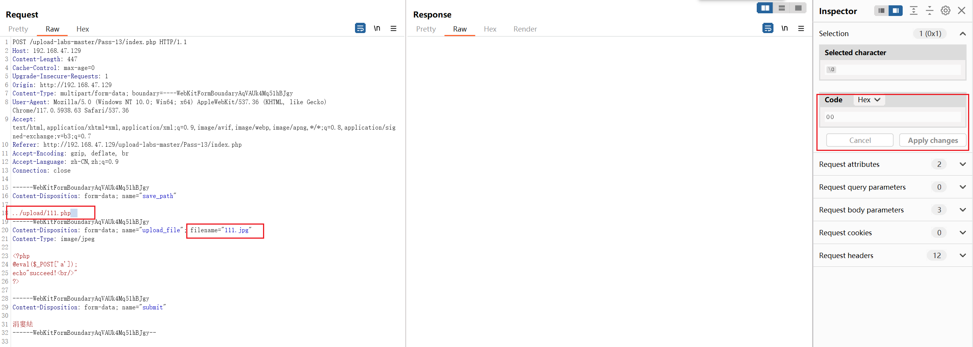The width and height of the screenshot is (973, 347).
Task: Click the expand-all icon in Inspector header
Action: [x=913, y=11]
